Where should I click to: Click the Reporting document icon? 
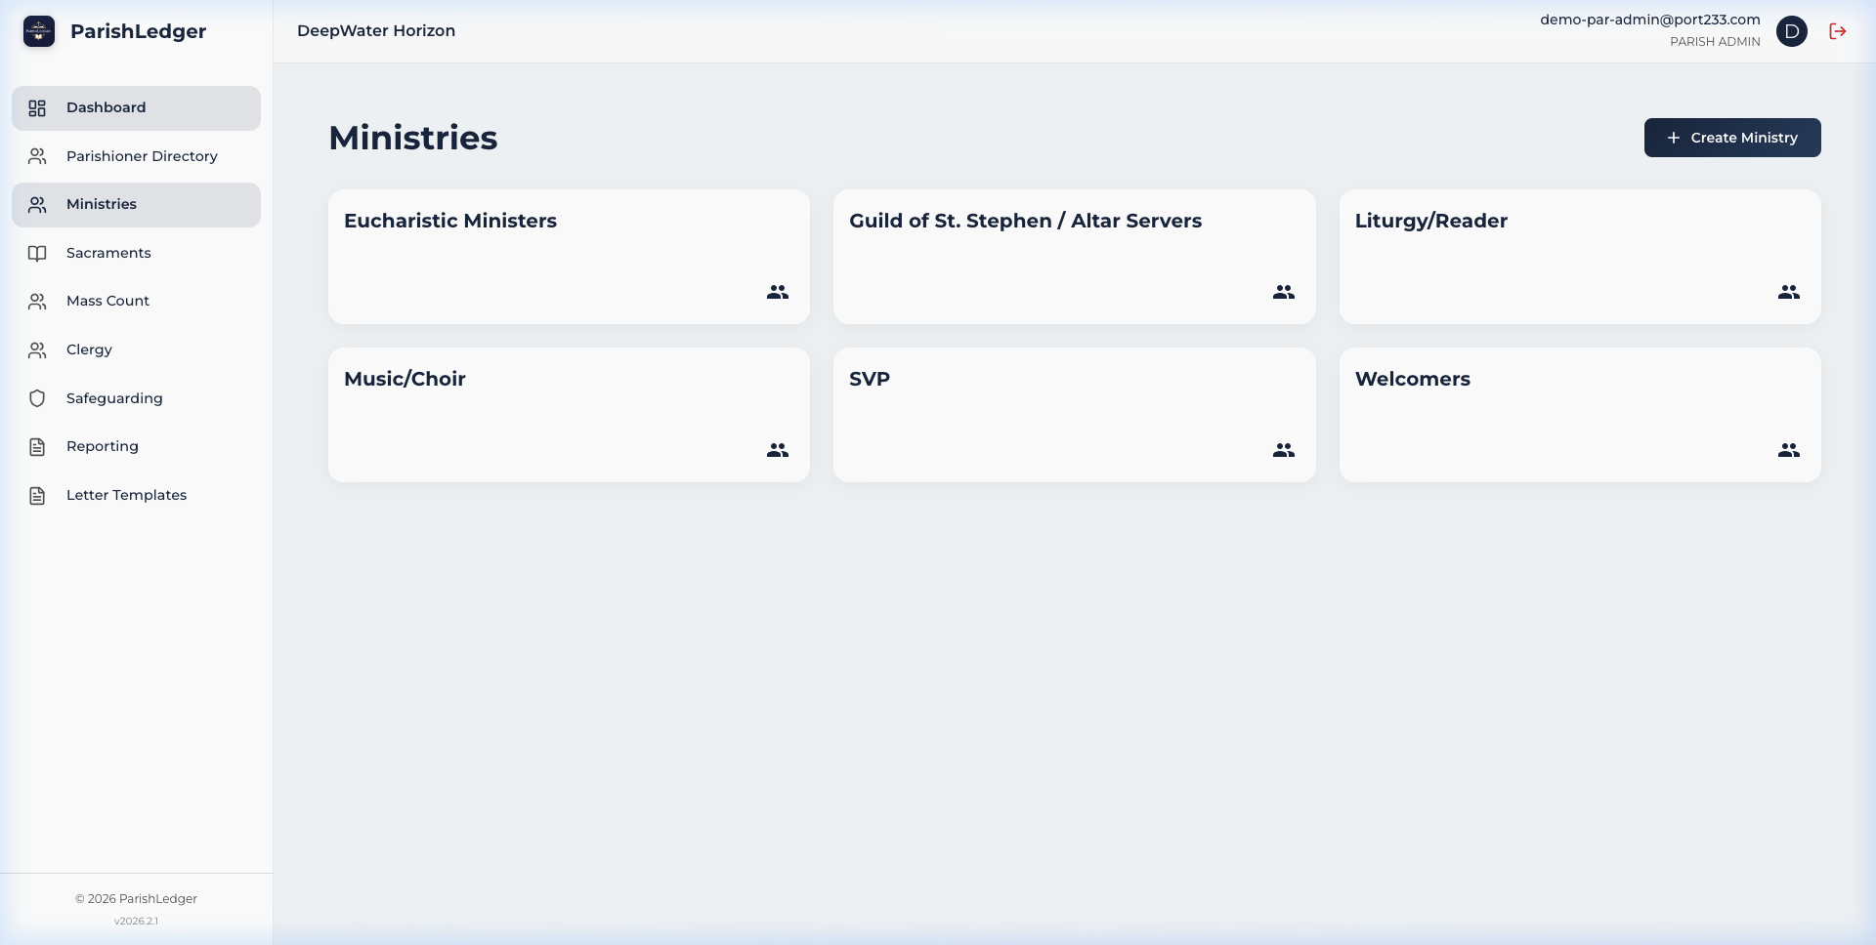tap(37, 446)
